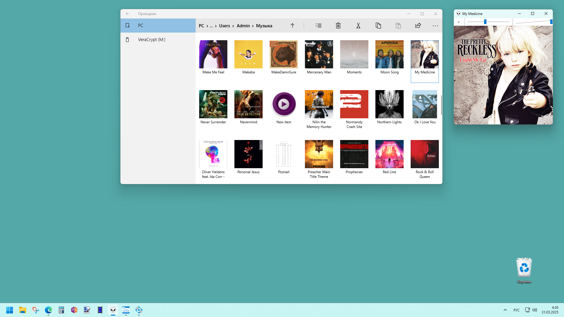This screenshot has width=564, height=317.
Task: Open the Windows Start menu
Action: (x=9, y=310)
